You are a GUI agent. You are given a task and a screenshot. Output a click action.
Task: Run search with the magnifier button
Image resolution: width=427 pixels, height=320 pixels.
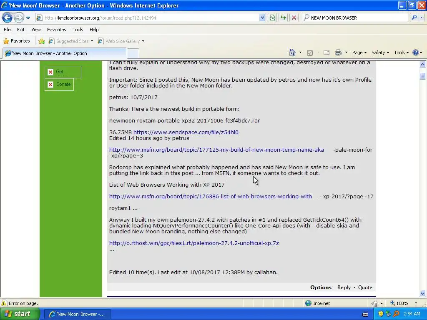(x=414, y=17)
